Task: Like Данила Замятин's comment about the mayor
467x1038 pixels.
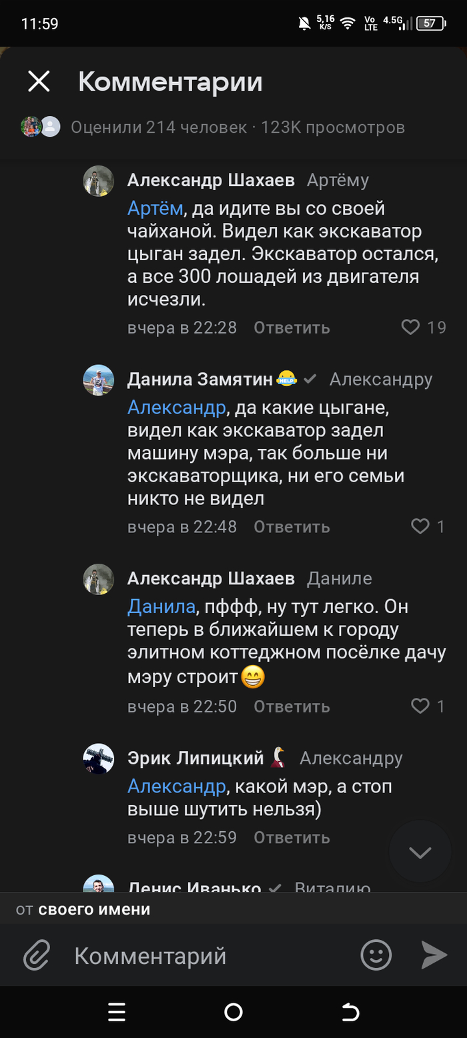Action: (x=420, y=526)
